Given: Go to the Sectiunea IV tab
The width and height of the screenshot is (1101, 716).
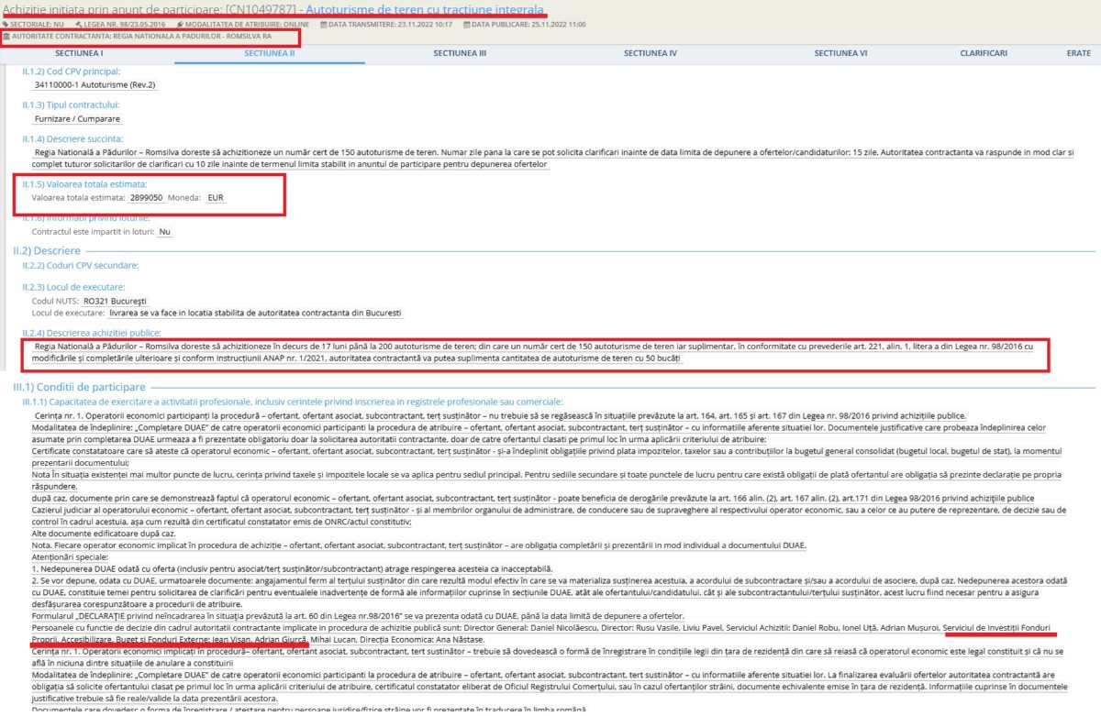Looking at the screenshot, I should click(x=650, y=54).
